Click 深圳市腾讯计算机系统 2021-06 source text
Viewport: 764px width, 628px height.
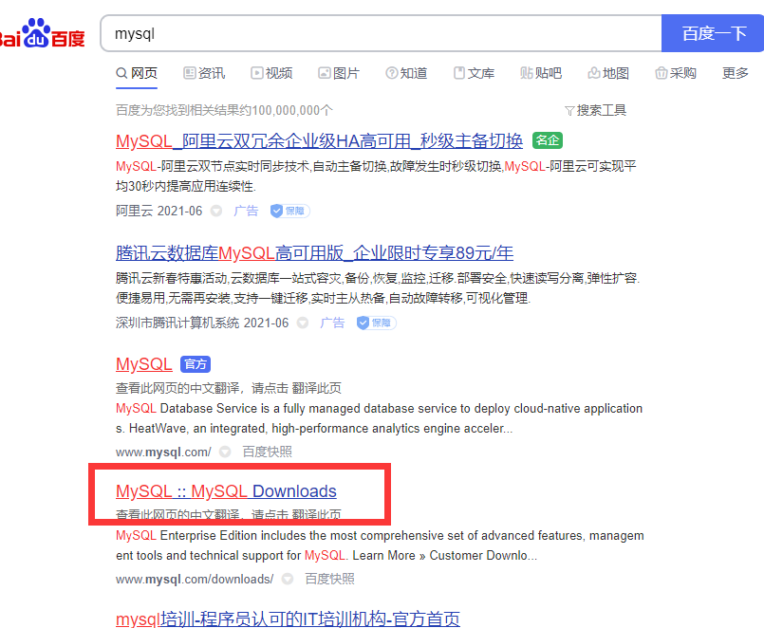click(202, 323)
